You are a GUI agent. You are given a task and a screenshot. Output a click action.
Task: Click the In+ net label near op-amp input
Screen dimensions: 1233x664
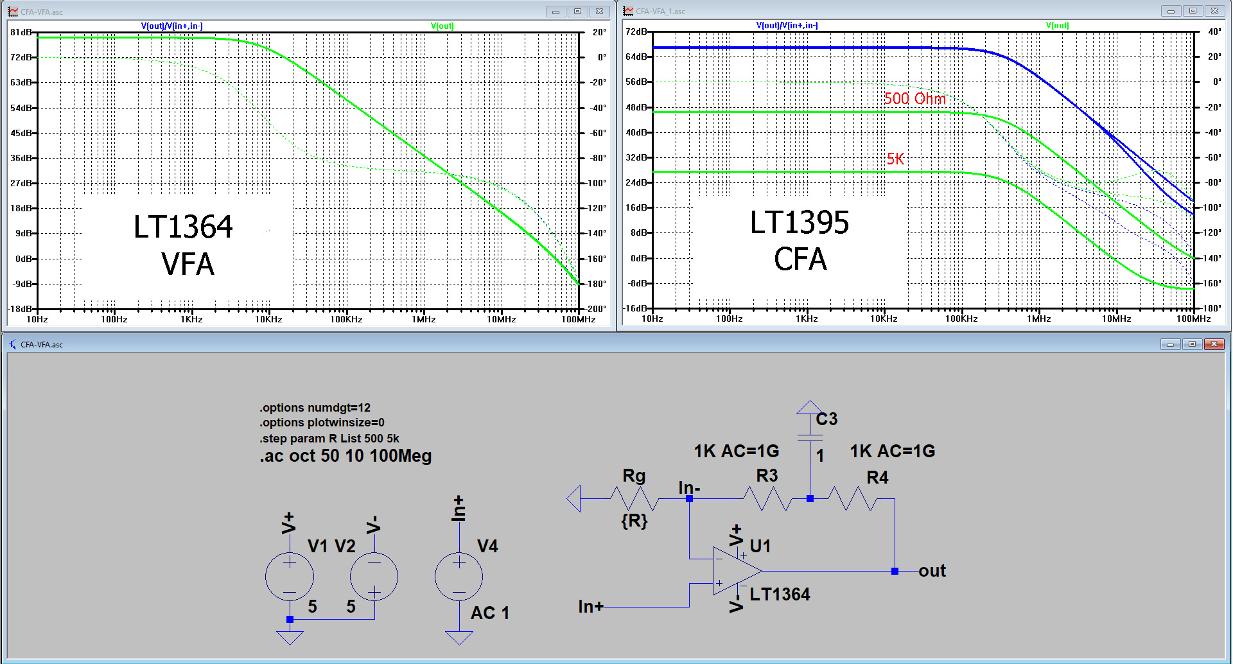click(591, 606)
